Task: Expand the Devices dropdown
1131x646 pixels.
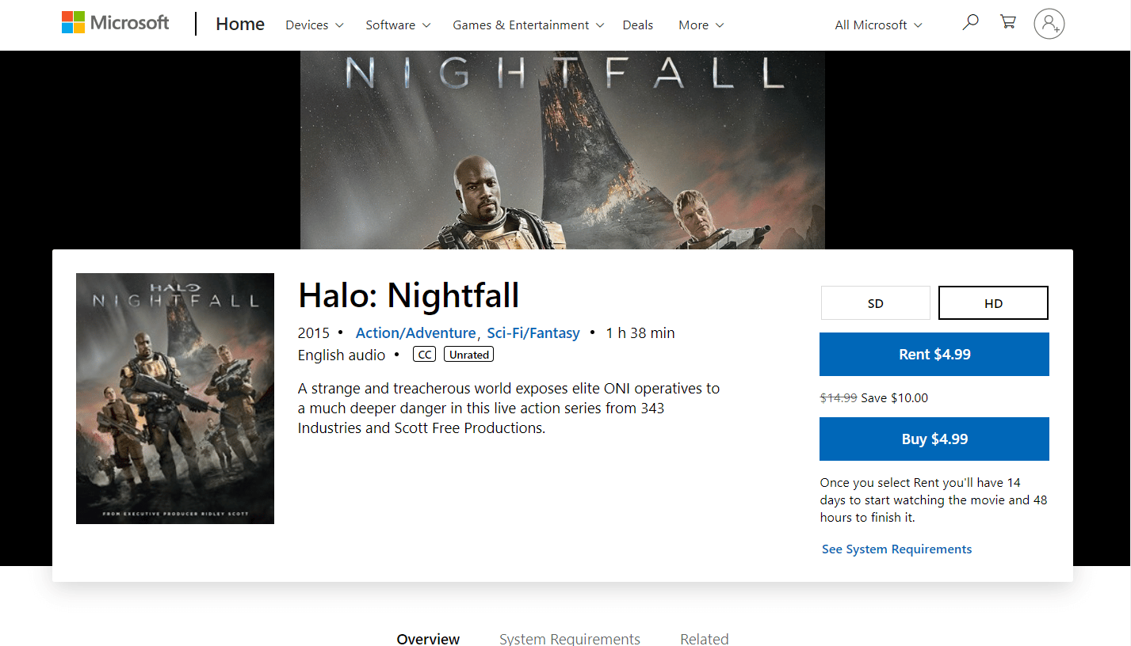Action: [x=314, y=25]
